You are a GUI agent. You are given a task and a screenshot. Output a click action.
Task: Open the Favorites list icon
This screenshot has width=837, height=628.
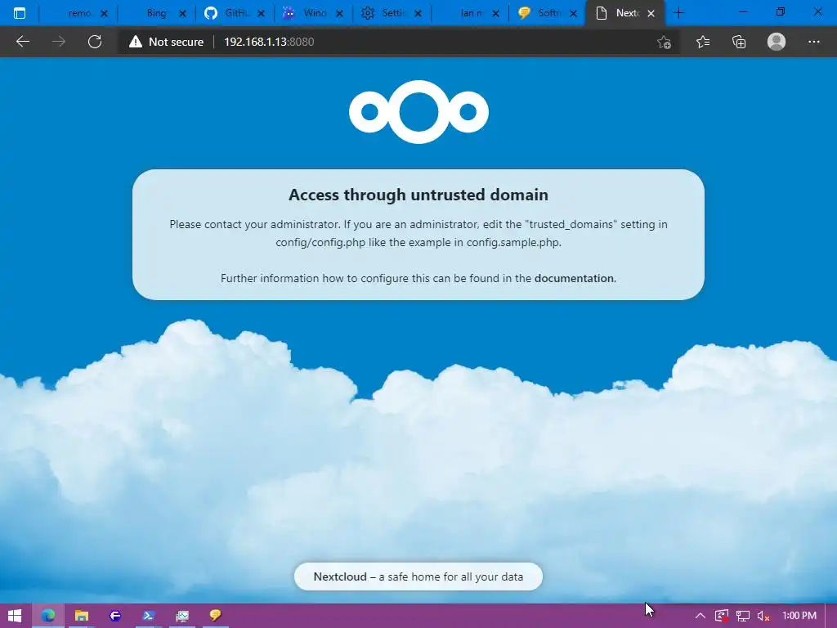click(x=703, y=42)
